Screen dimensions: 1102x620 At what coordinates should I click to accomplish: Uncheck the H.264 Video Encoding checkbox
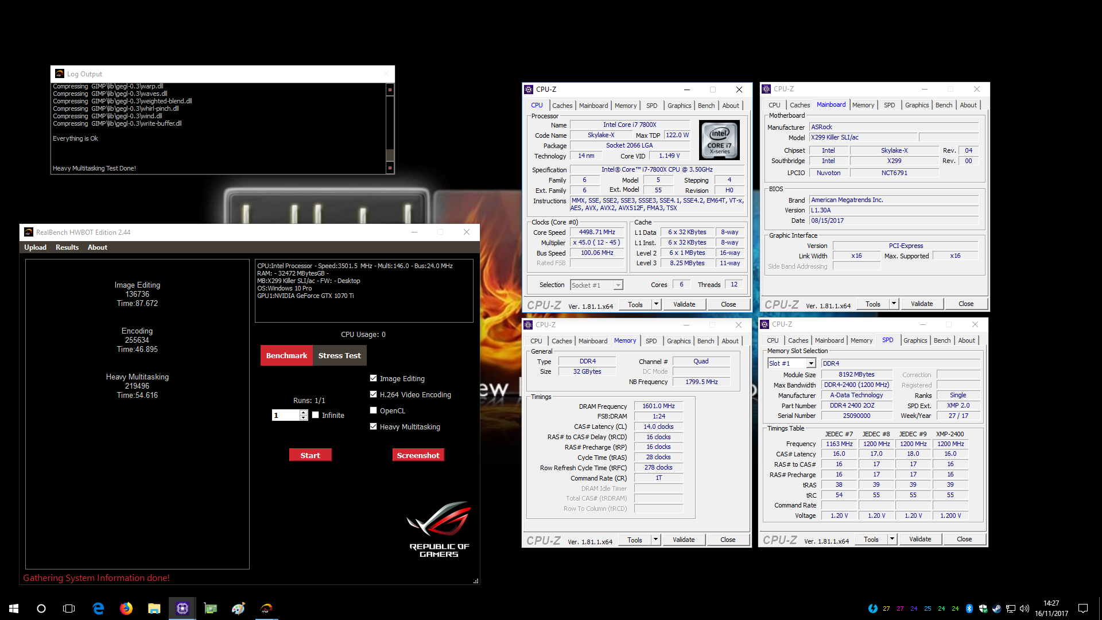tap(374, 394)
